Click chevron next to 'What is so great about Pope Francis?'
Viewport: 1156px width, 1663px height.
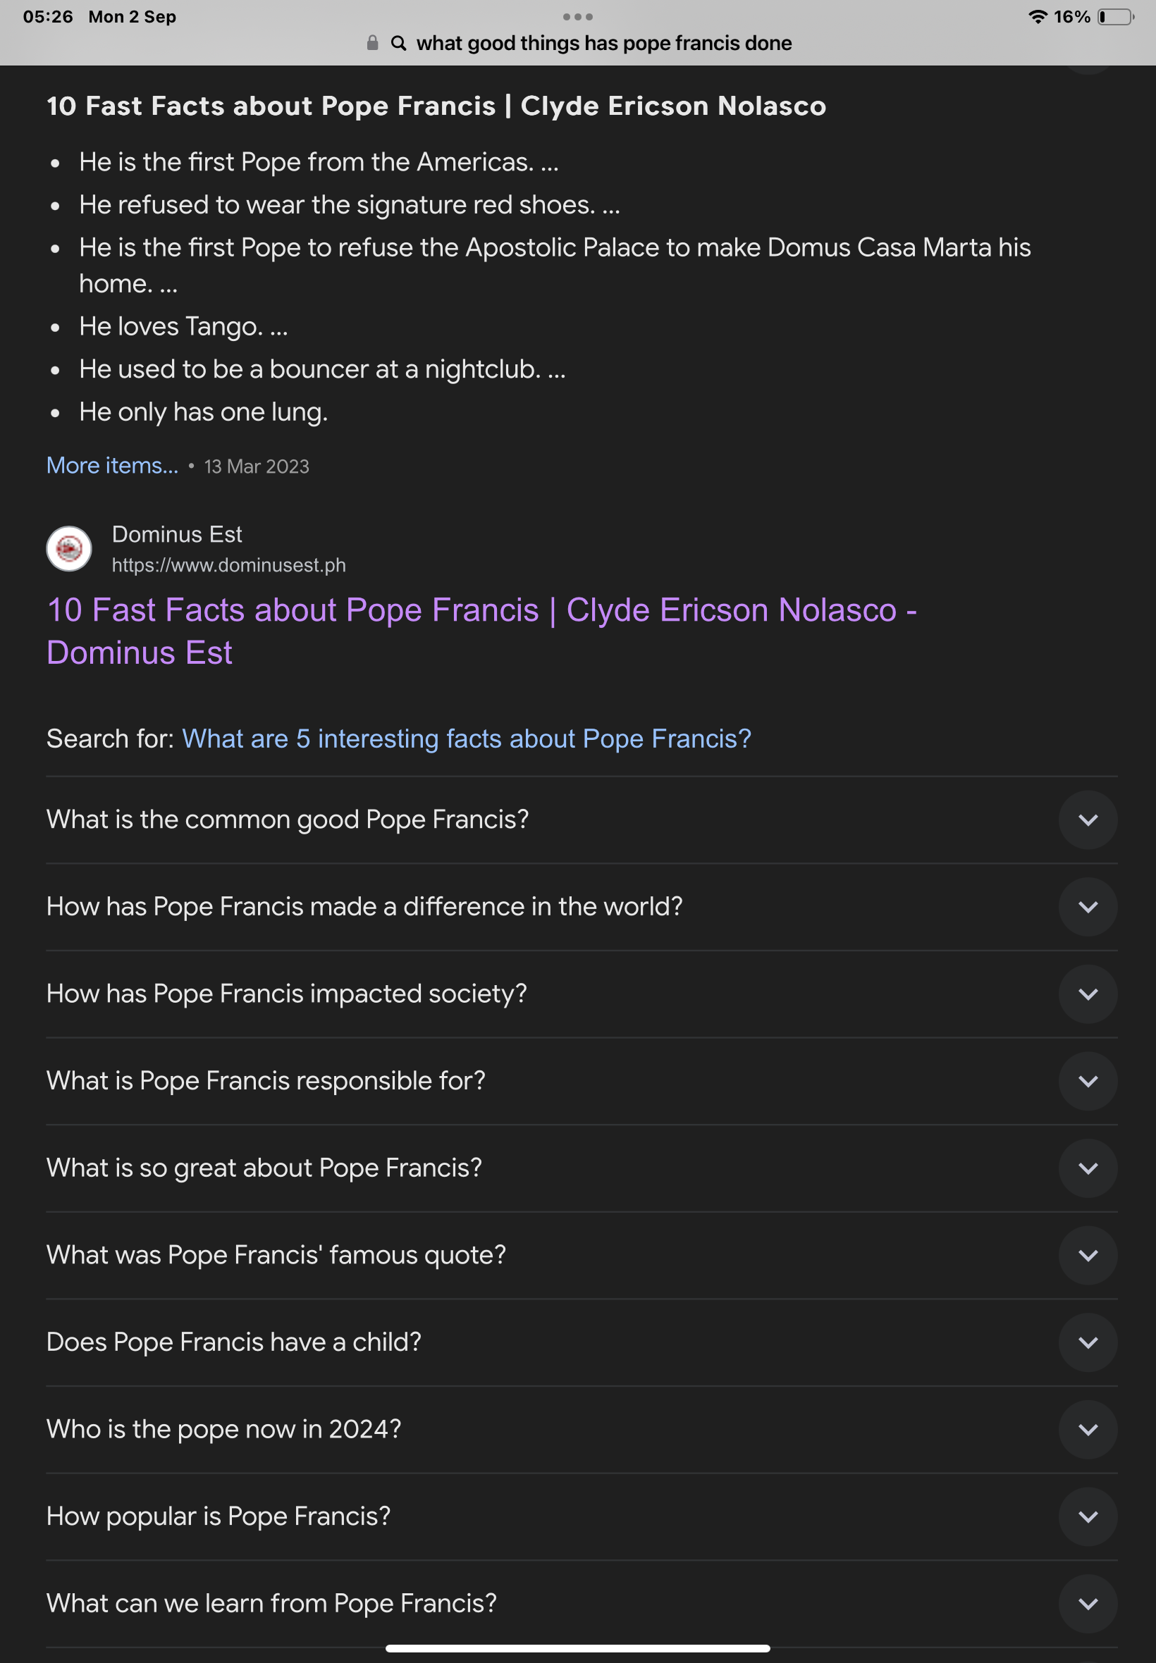click(x=1087, y=1168)
